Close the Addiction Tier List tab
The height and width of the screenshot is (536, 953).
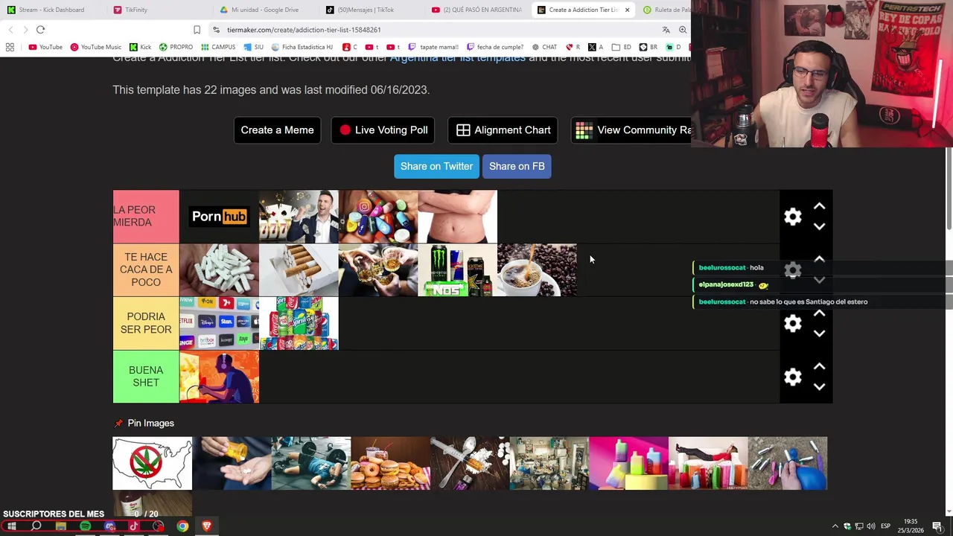(627, 10)
